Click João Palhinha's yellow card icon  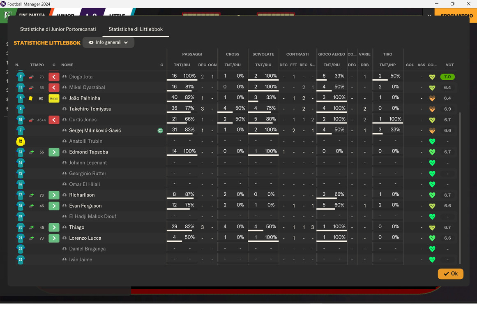pos(30,98)
